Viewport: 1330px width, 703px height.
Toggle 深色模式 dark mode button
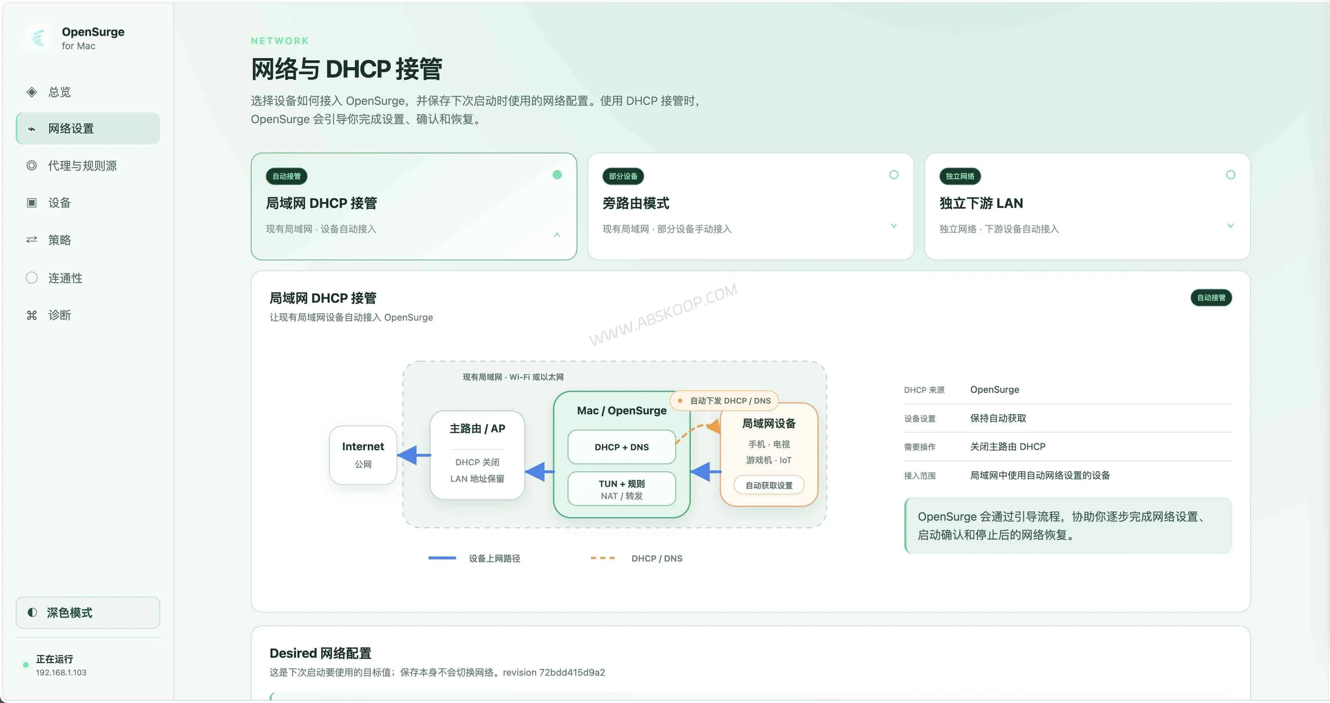click(x=88, y=613)
